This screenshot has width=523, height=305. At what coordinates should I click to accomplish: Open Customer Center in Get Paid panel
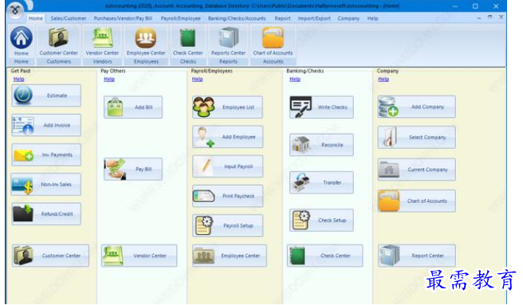click(51, 256)
